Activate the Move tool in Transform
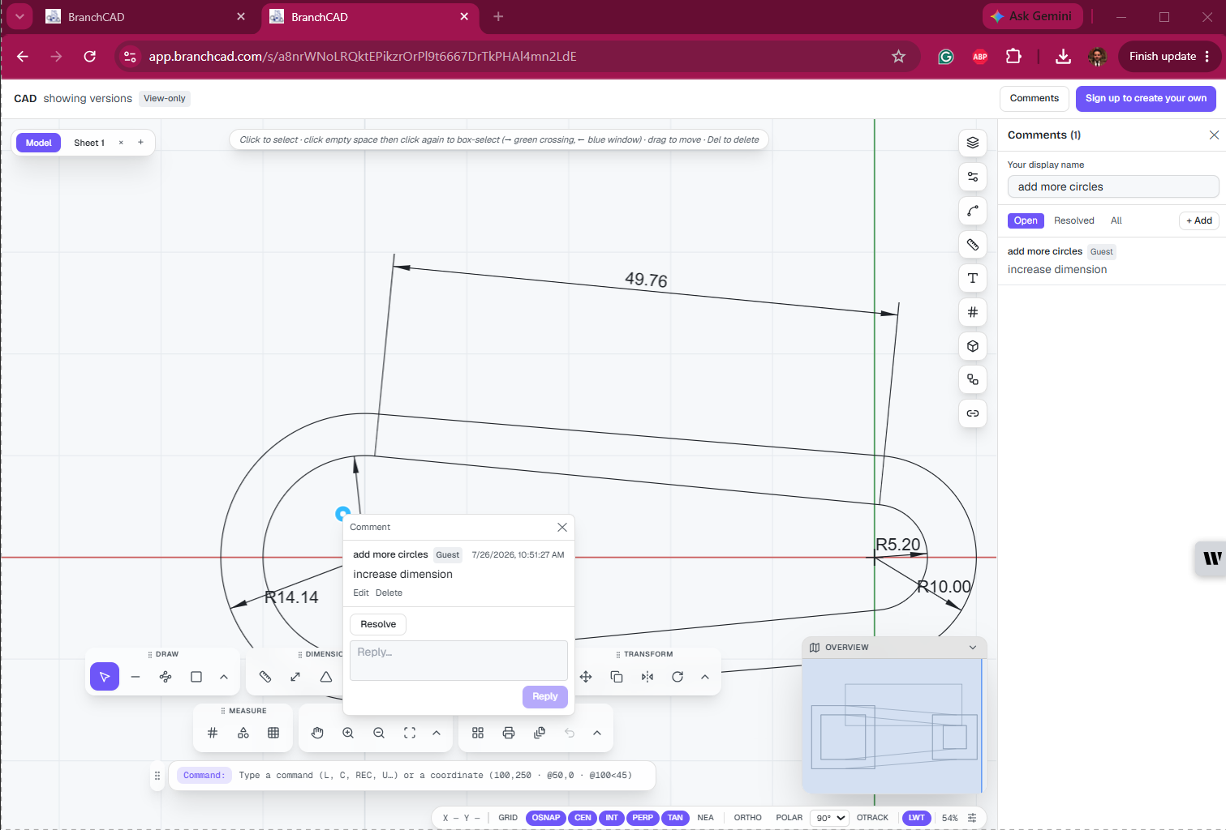Screen dimensions: 1226x830 pos(586,677)
